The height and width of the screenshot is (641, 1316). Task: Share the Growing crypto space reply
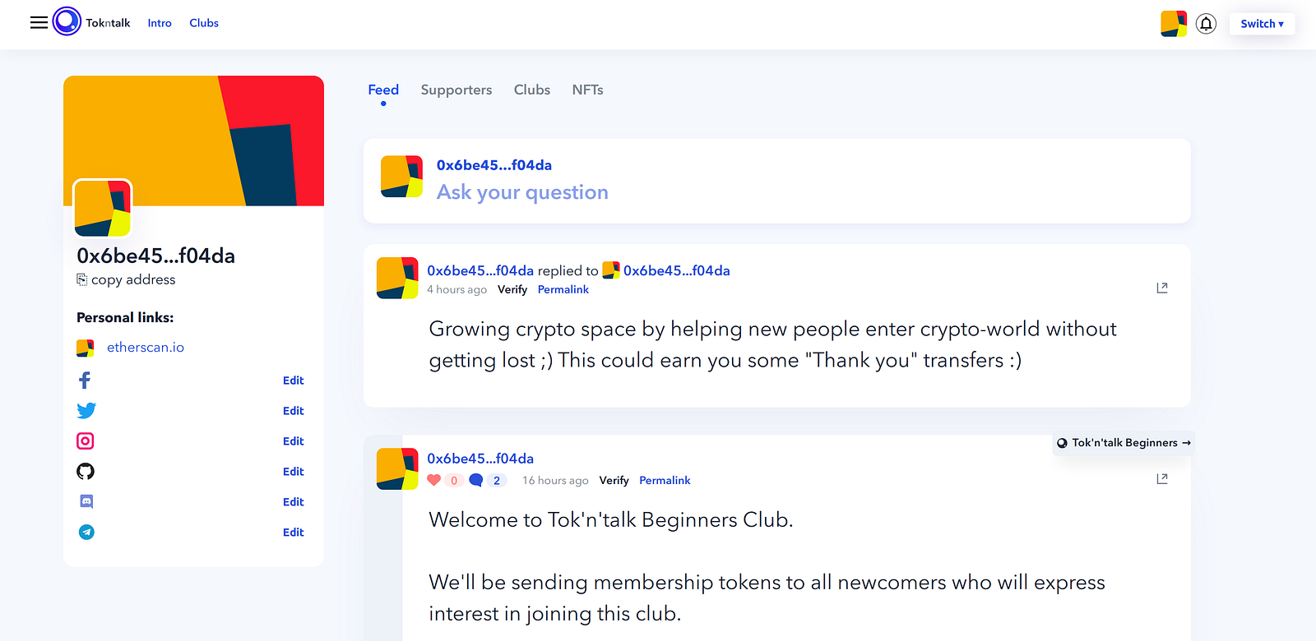[x=1162, y=288]
